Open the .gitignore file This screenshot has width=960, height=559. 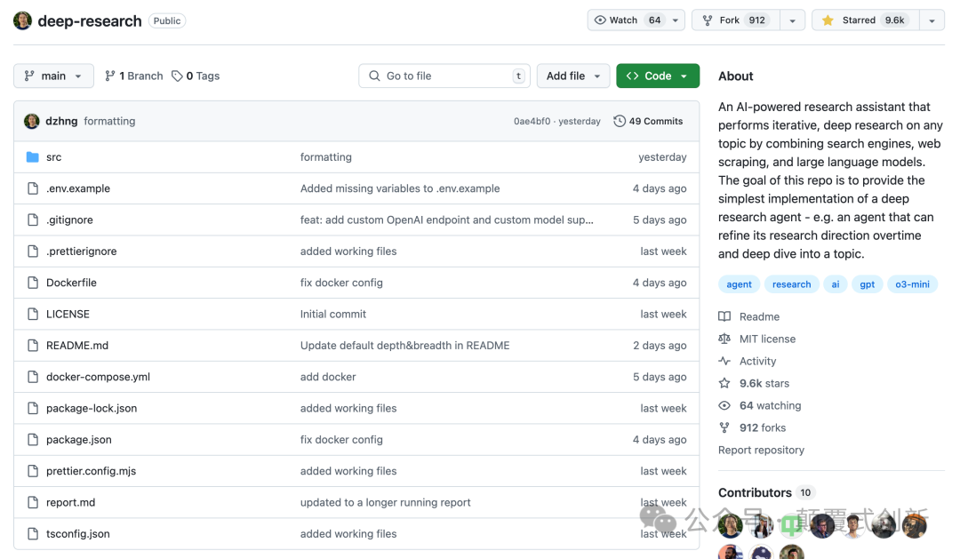point(70,220)
